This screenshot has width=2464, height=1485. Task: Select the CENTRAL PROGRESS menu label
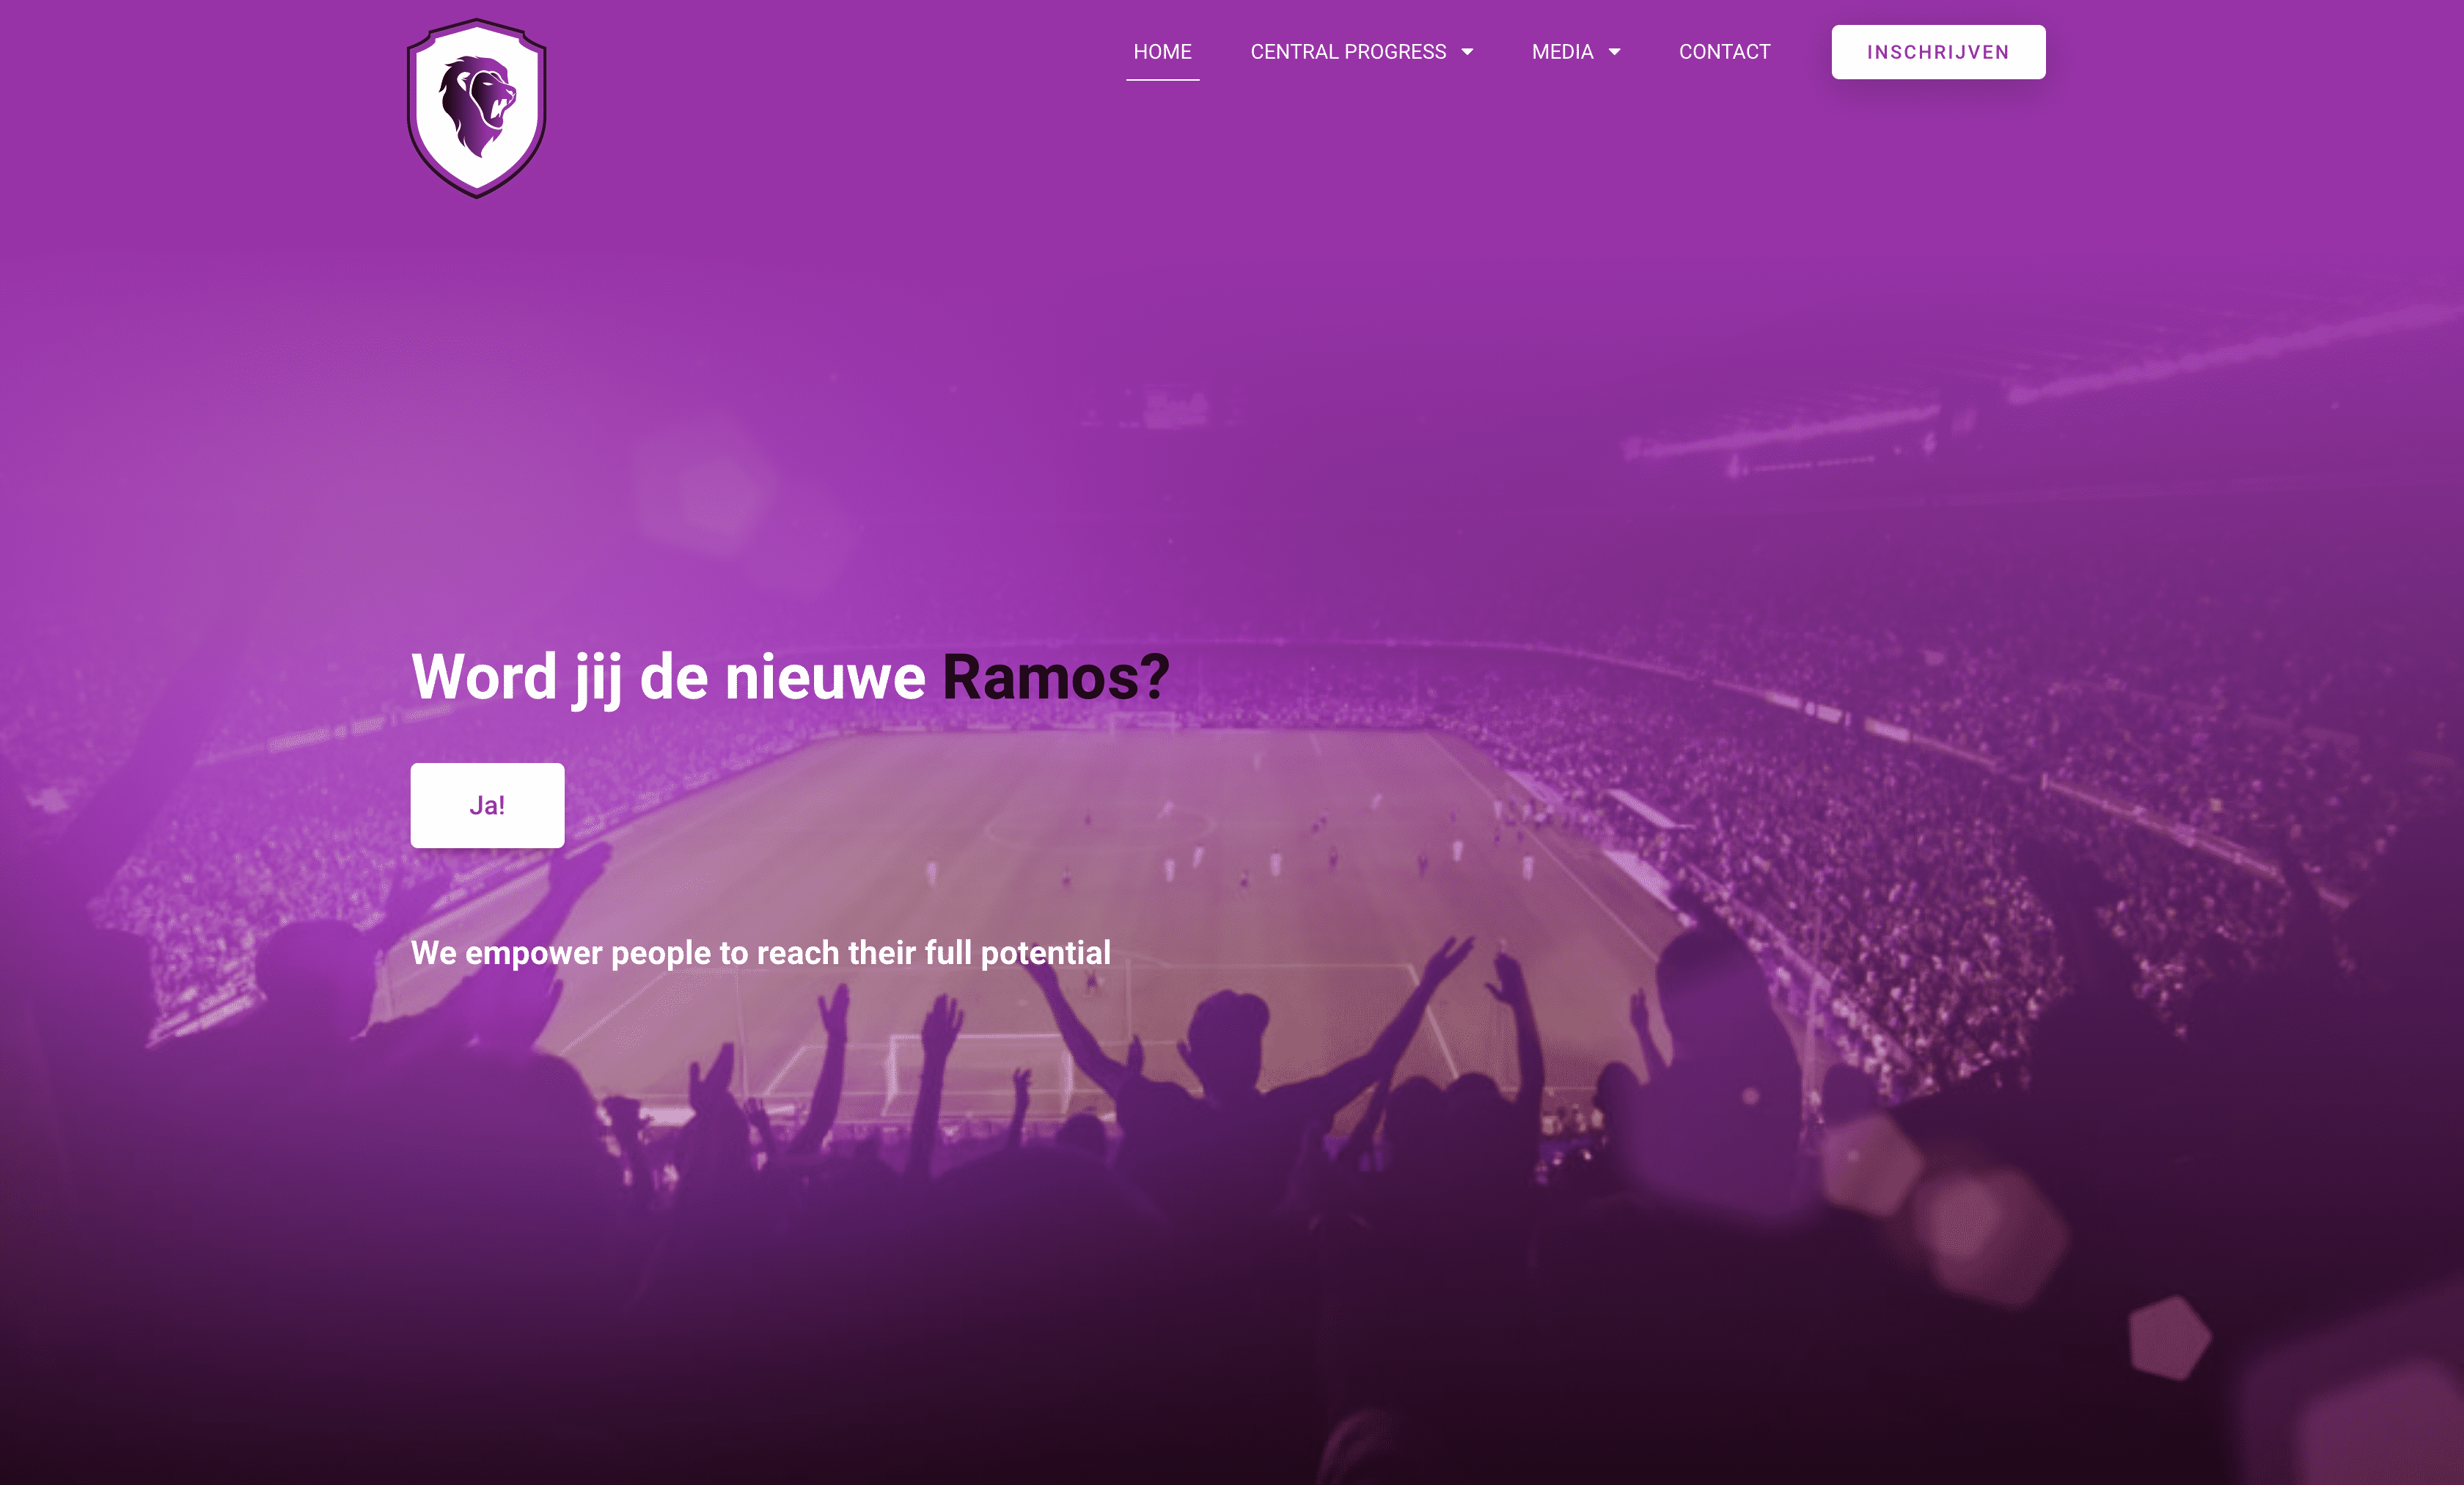(1347, 52)
